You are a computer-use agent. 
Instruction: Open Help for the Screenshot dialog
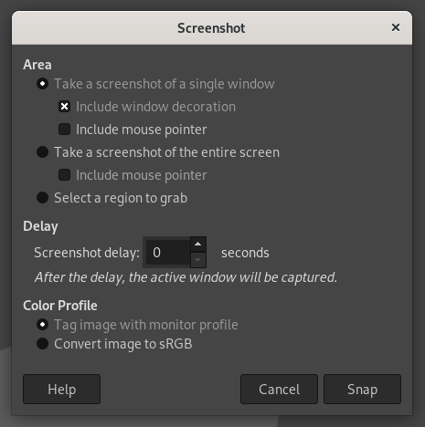coord(61,390)
